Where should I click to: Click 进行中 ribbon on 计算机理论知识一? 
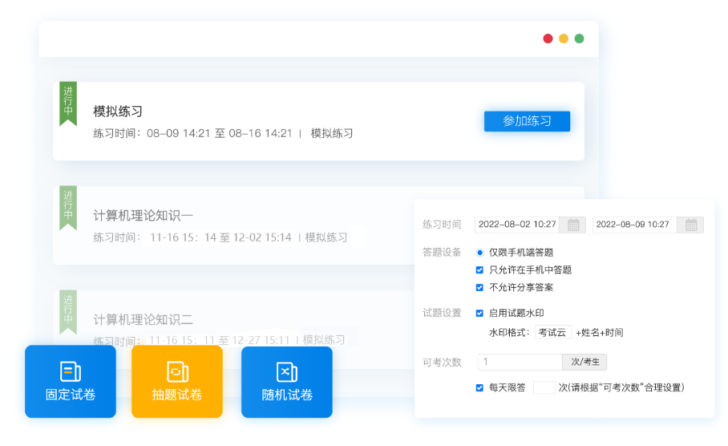pos(68,207)
